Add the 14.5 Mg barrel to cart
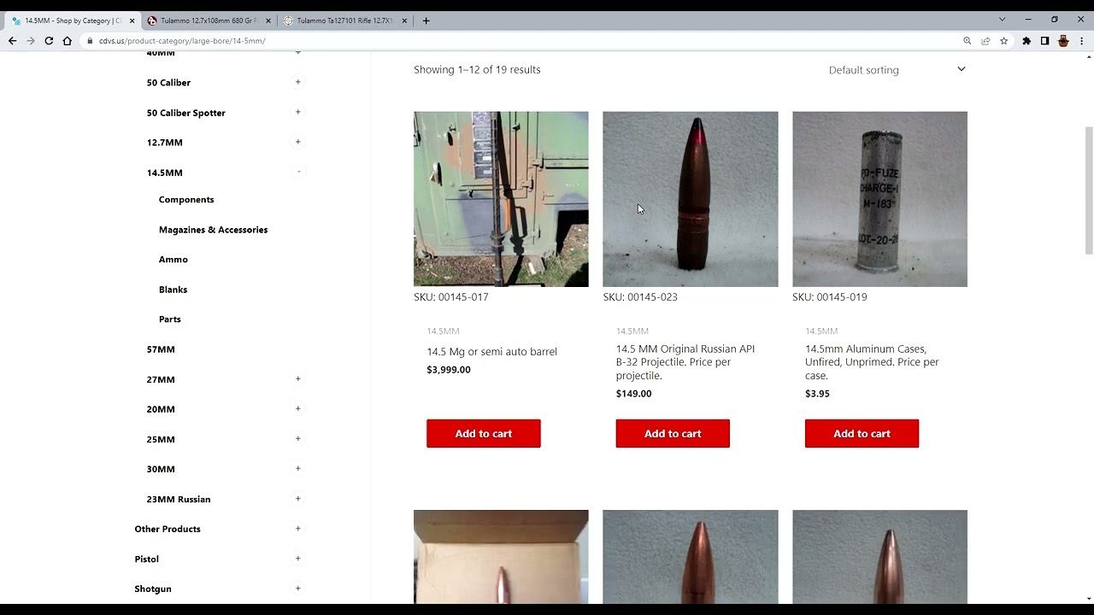 pos(484,433)
